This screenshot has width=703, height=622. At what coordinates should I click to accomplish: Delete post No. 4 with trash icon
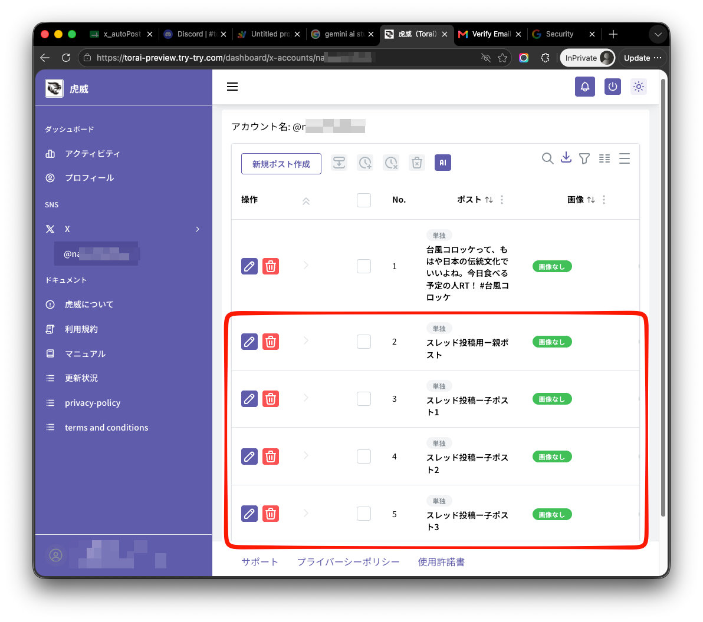click(270, 456)
